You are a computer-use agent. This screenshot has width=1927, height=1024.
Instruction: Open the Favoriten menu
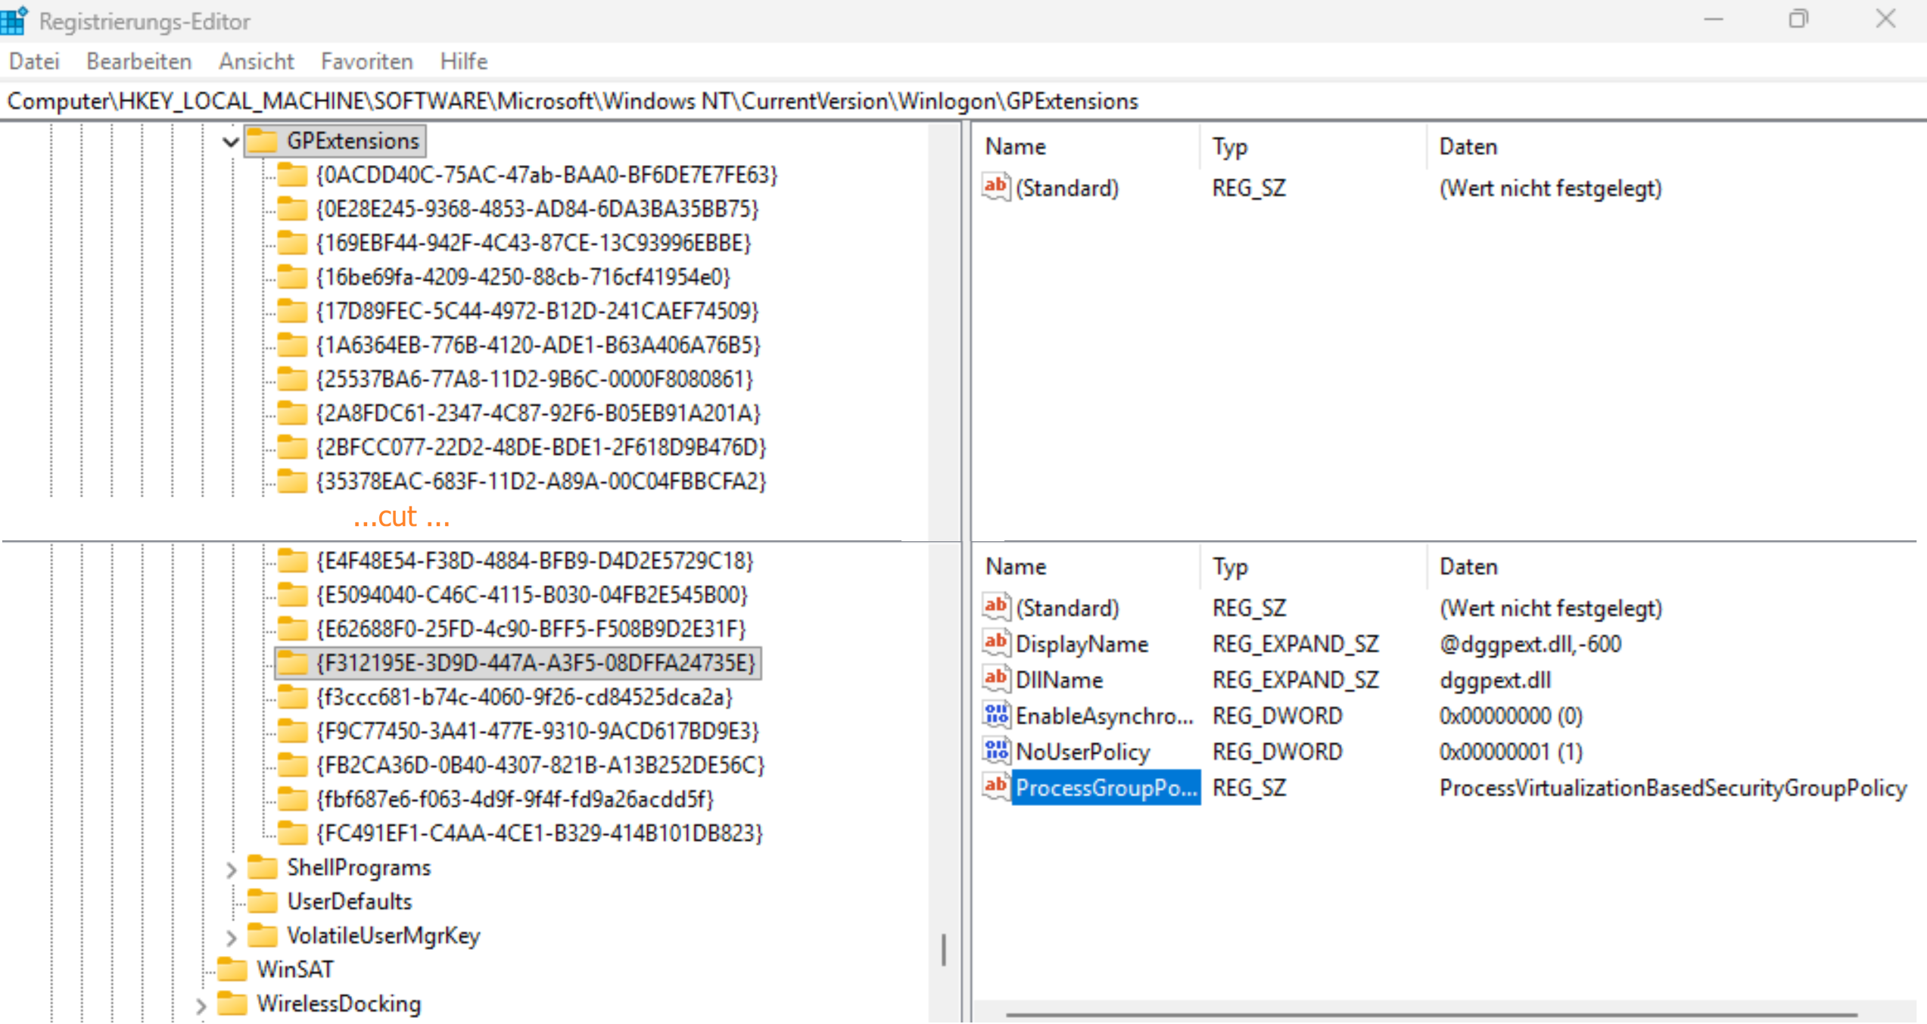(x=366, y=61)
